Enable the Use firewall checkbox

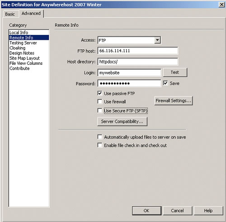coord(100,101)
